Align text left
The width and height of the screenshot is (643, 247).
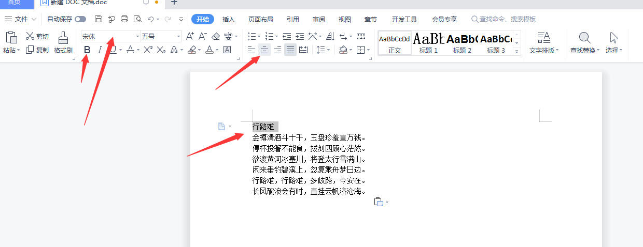pos(251,50)
